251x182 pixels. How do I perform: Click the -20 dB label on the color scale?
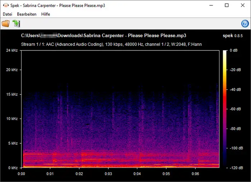tap(235, 70)
